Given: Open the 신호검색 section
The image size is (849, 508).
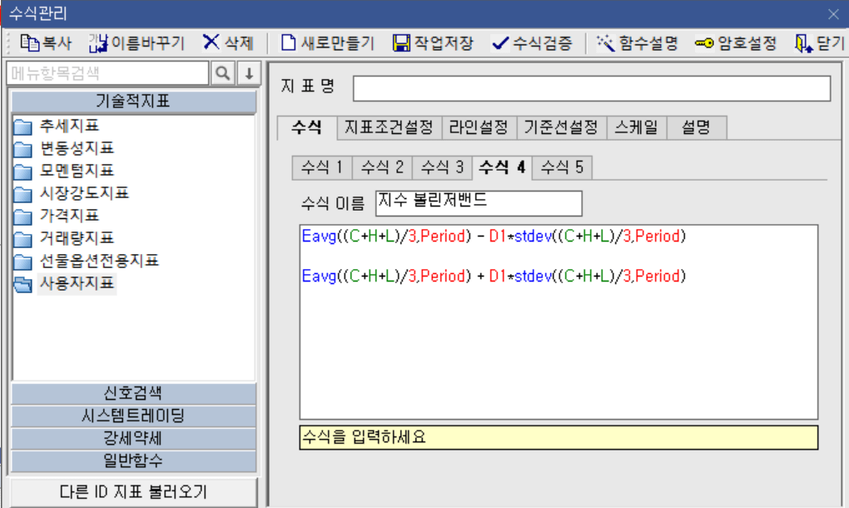Looking at the screenshot, I should coord(132,392).
